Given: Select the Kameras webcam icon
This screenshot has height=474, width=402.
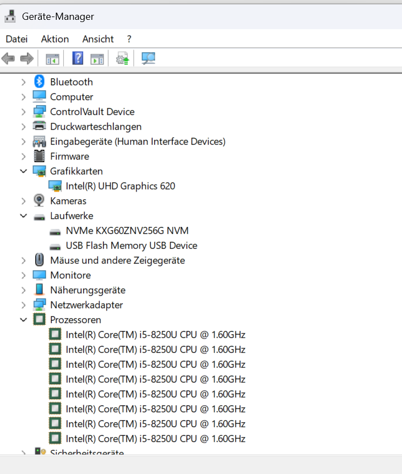Looking at the screenshot, I should [x=39, y=200].
